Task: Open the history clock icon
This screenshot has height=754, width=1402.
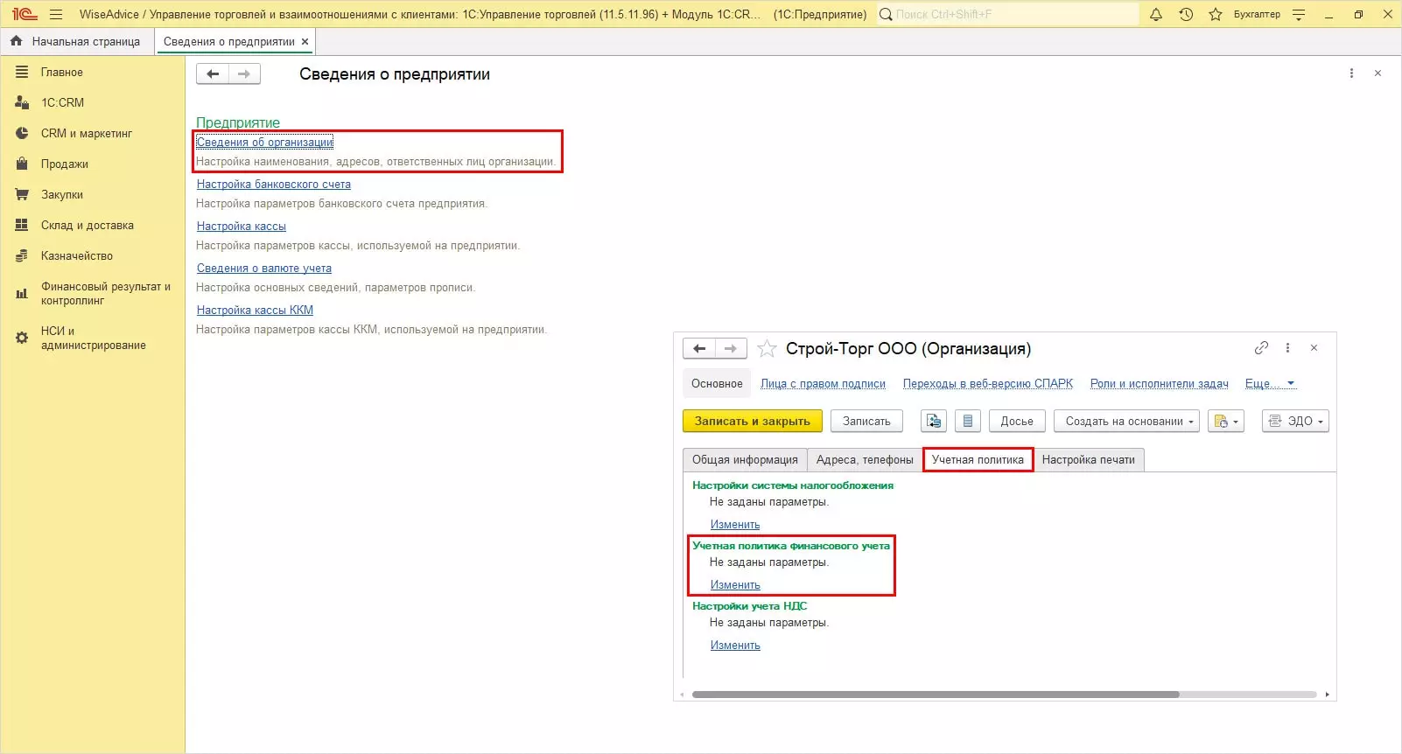Action: (x=1186, y=14)
